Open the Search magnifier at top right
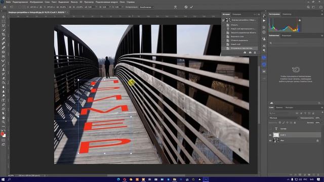324x182 pixels. click(x=308, y=7)
